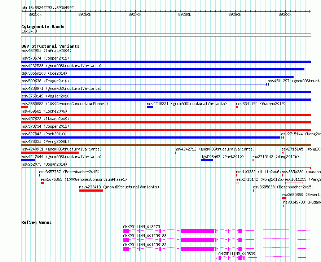Click the nsv4240931 red variant bar
Image resolution: width=321 pixels, height=262 pixels.
click(x=50, y=153)
